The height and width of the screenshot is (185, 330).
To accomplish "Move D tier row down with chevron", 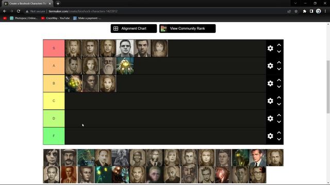I will (279, 122).
